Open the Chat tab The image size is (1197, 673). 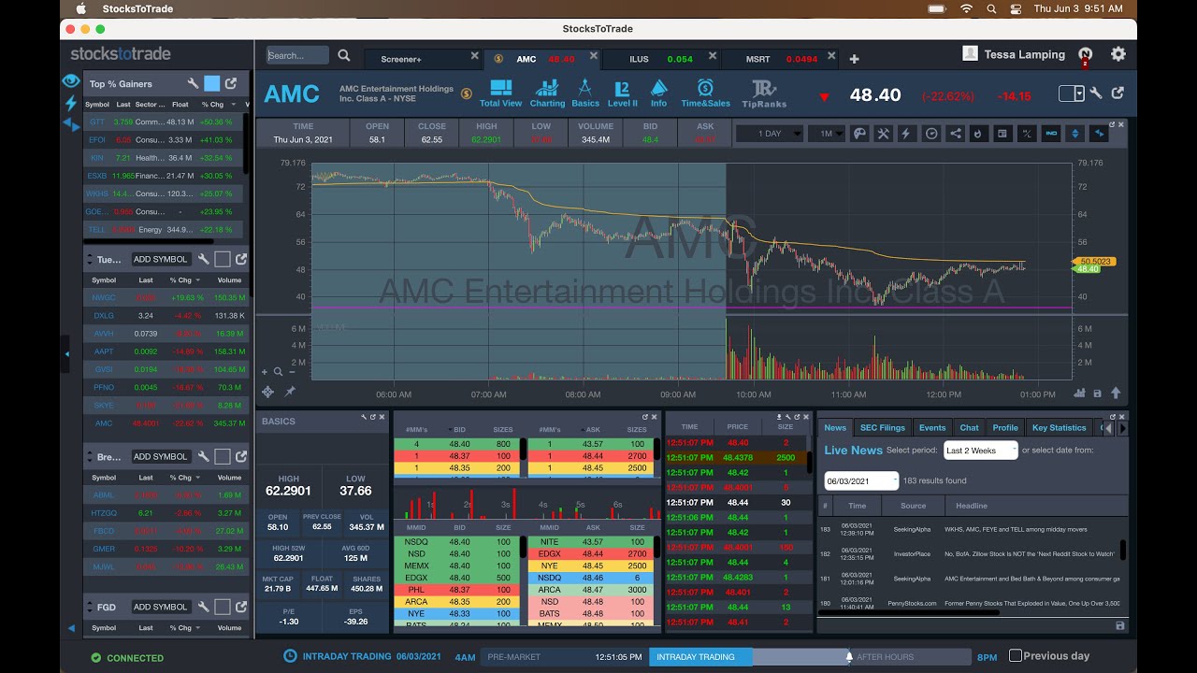970,427
